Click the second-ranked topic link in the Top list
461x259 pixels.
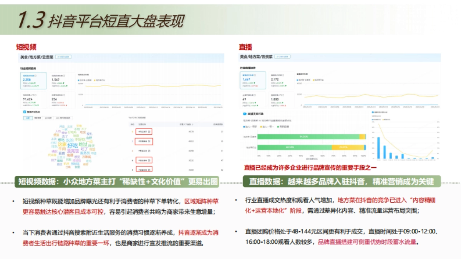pos(144,141)
